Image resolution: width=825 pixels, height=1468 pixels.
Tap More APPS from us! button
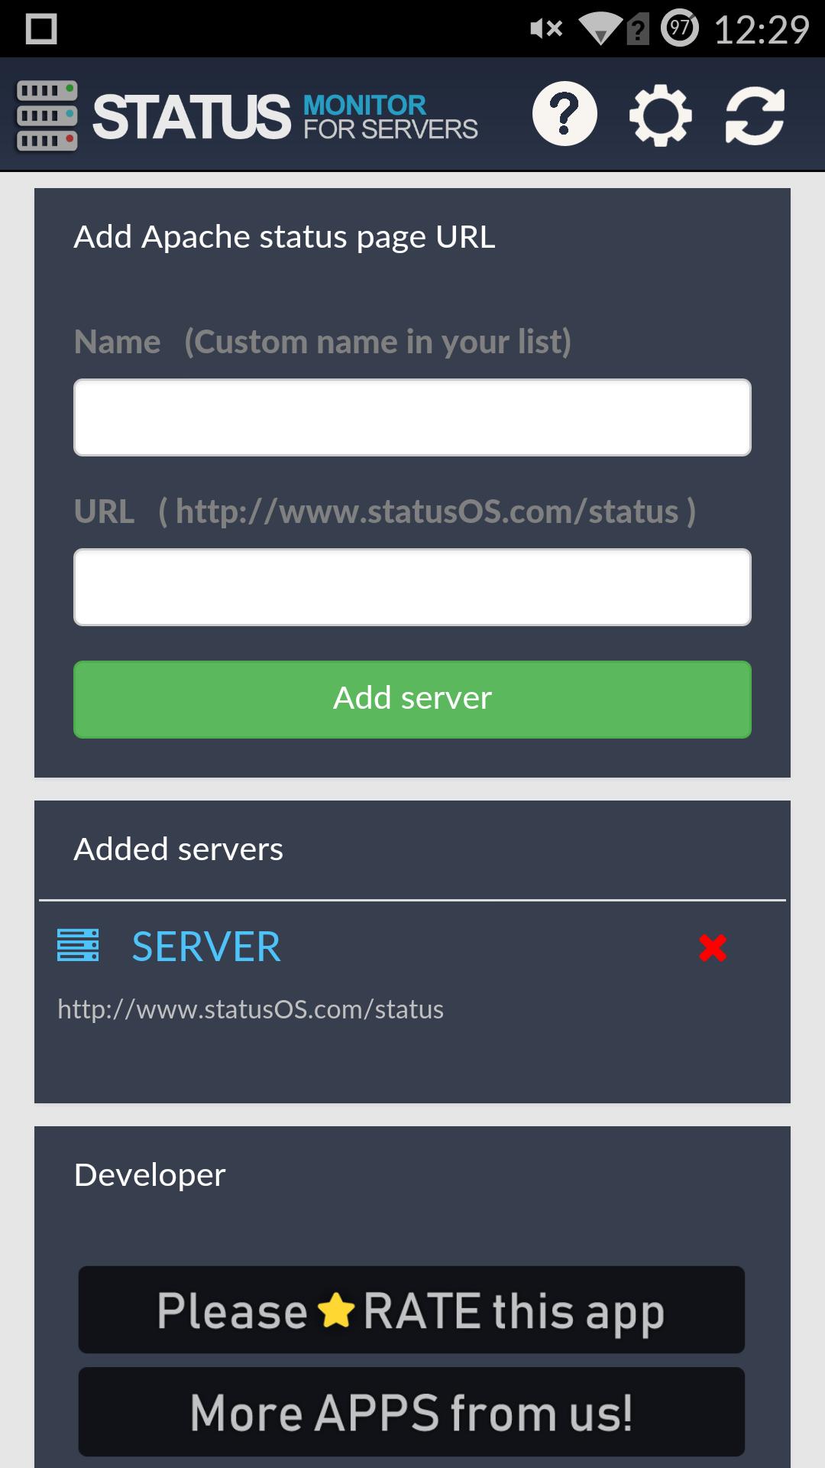(x=411, y=1411)
